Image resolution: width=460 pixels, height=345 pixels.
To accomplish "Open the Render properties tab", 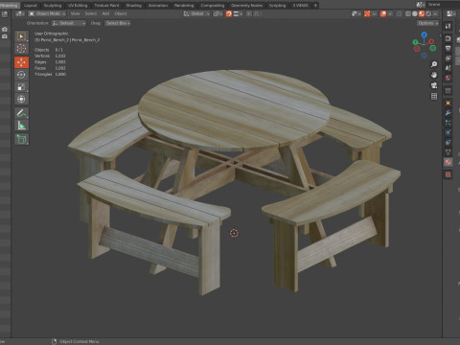I will point(448,38).
